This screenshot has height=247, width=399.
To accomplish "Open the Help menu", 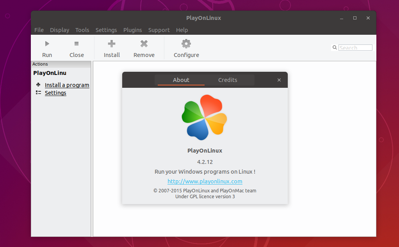I will pos(182,30).
